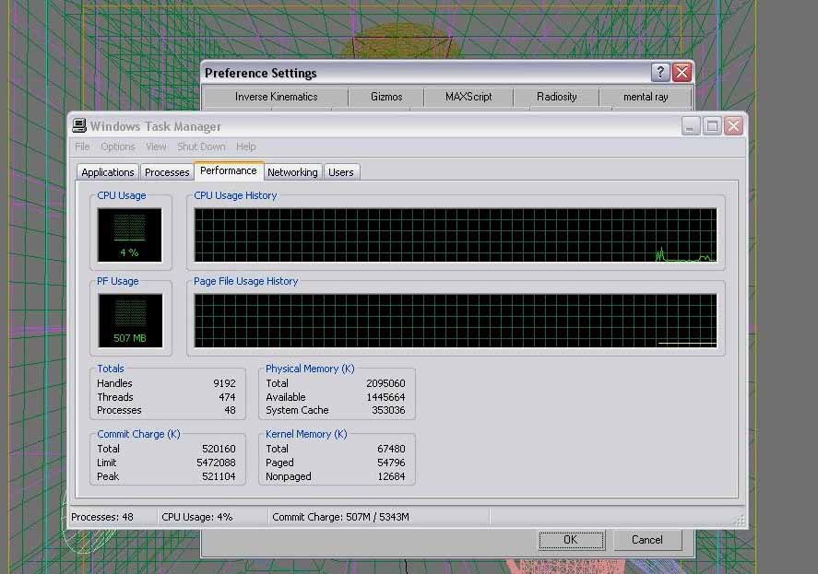Click Cancel in Preference Settings dialog
818x574 pixels.
(x=647, y=540)
